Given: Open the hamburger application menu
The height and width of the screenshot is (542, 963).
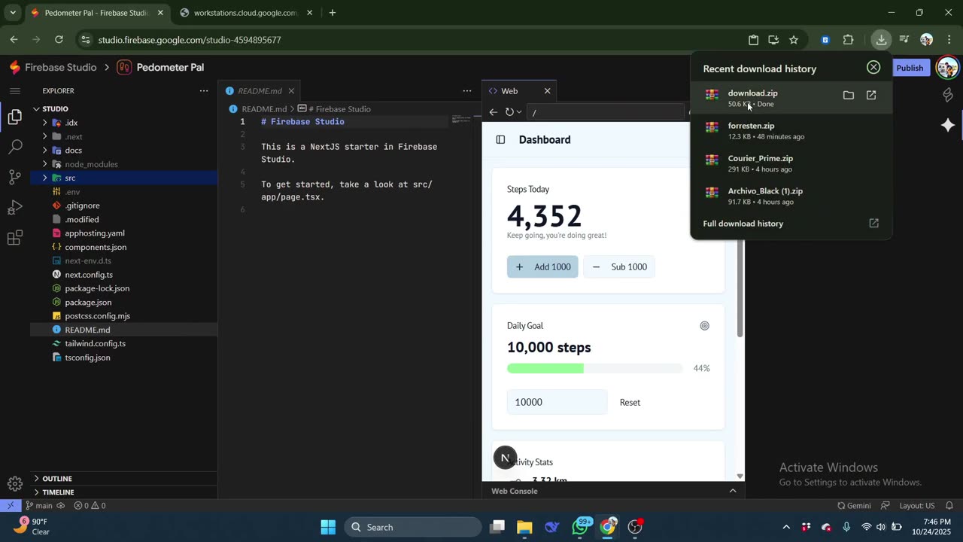Looking at the screenshot, I should click(15, 91).
